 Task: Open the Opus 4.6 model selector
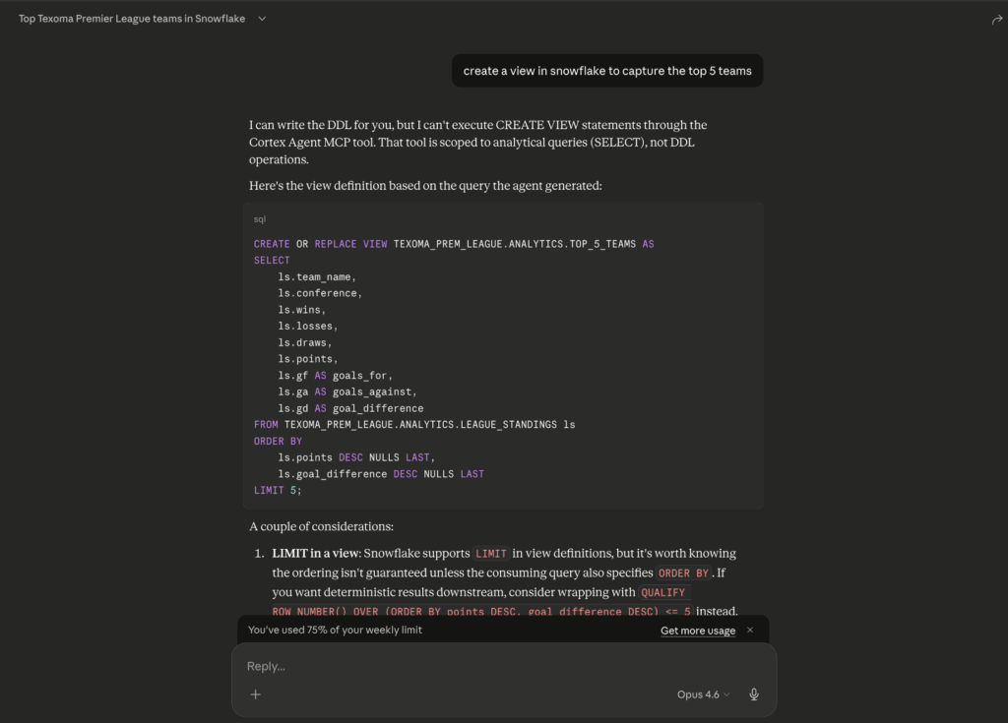[703, 694]
